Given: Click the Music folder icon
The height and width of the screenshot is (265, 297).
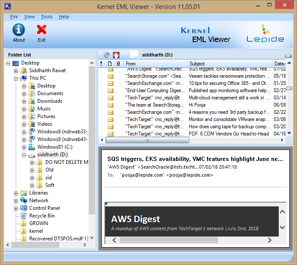Looking at the screenshot, I should 32,109.
